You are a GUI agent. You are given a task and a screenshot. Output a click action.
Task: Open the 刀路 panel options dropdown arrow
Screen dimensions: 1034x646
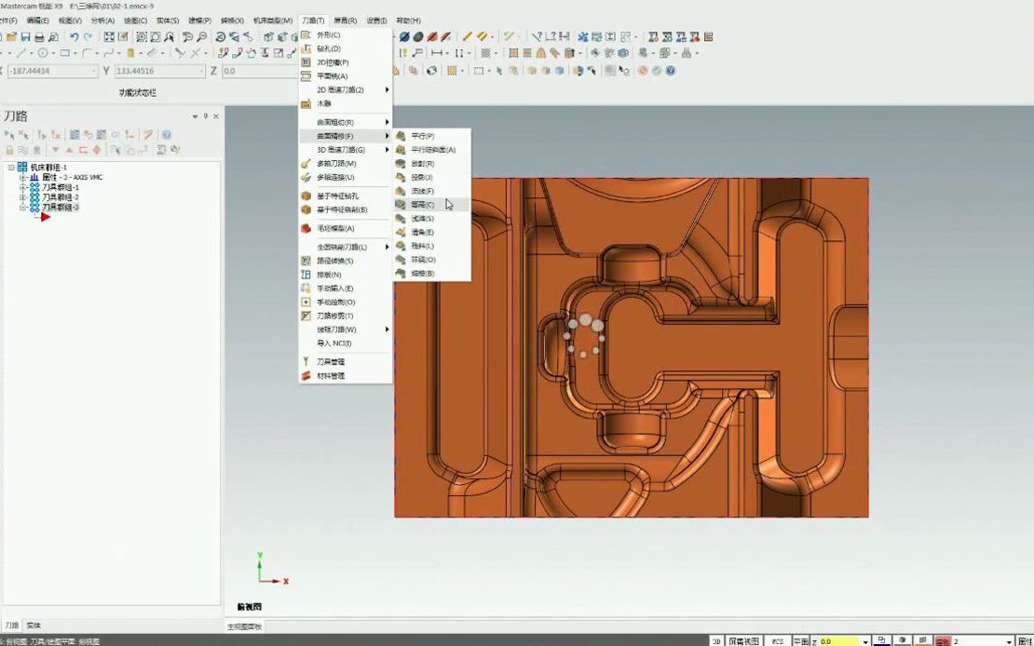195,116
